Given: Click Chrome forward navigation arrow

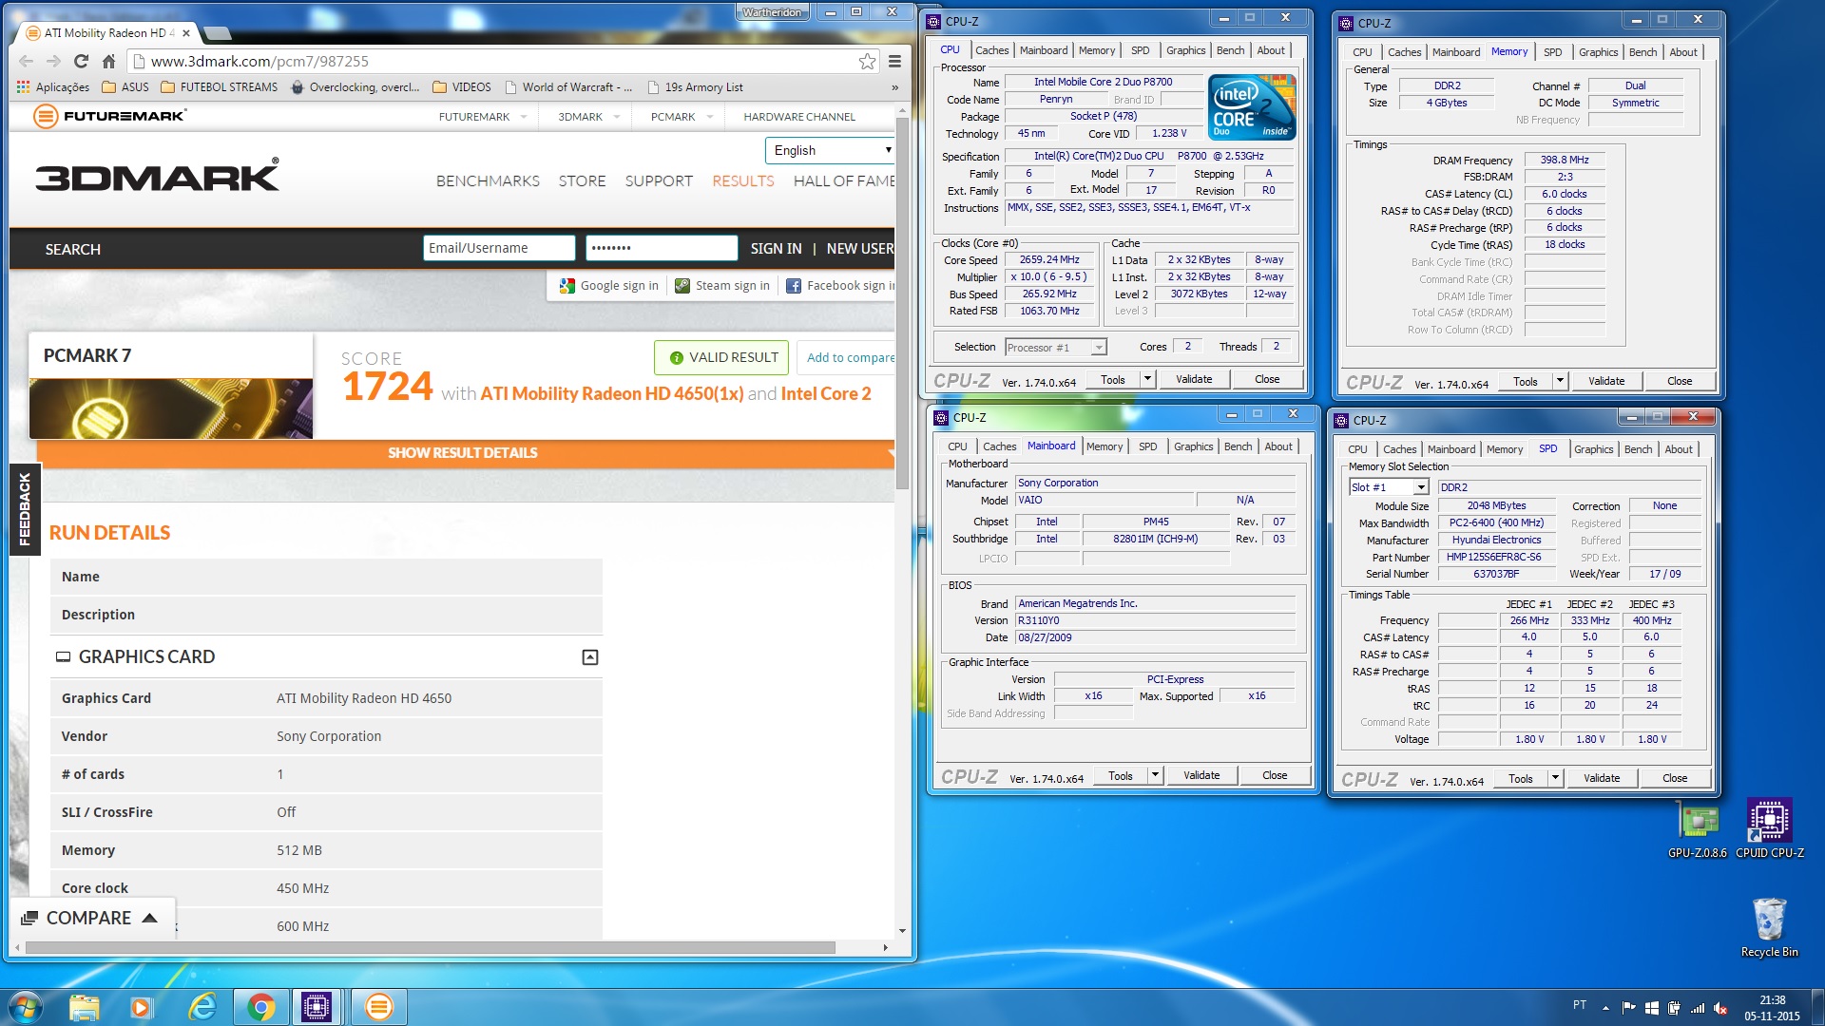Looking at the screenshot, I should pyautogui.click(x=53, y=61).
